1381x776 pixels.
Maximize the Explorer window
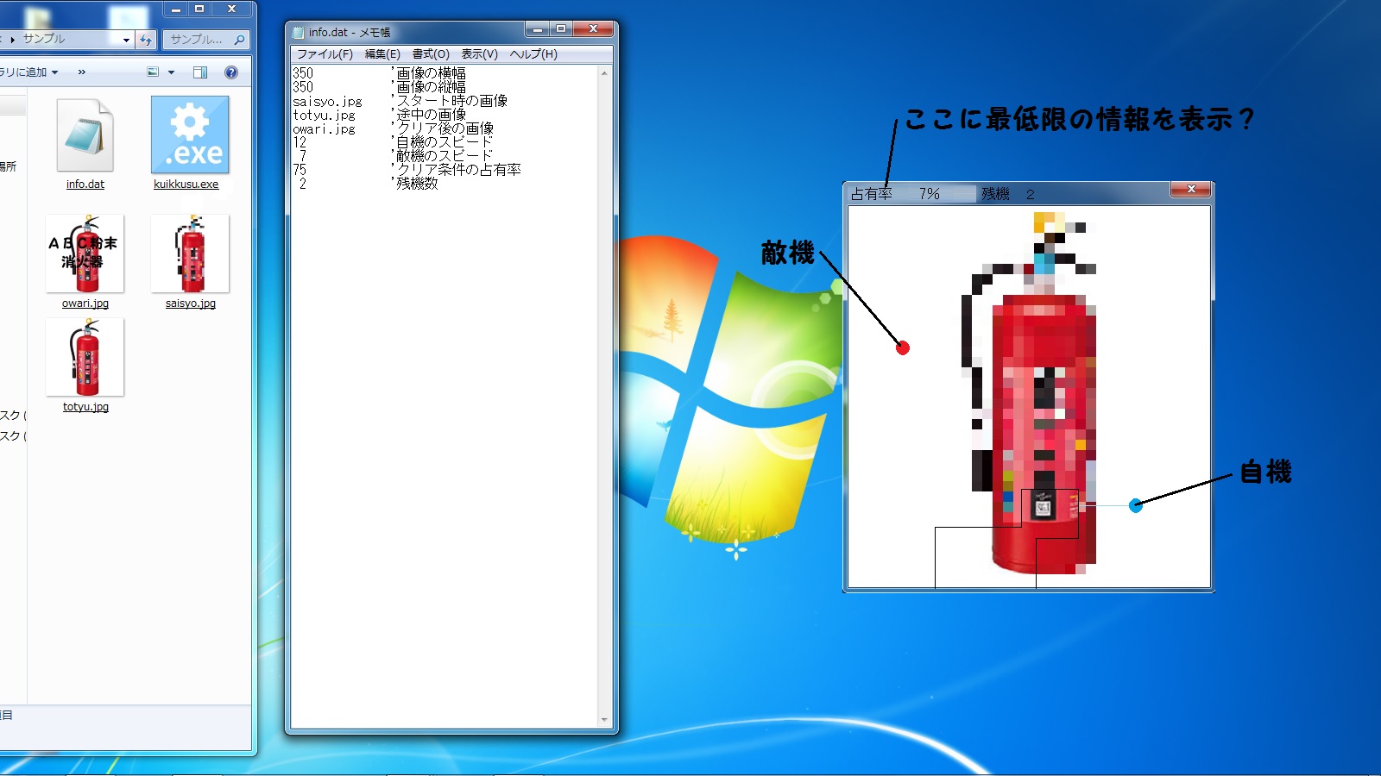click(199, 9)
